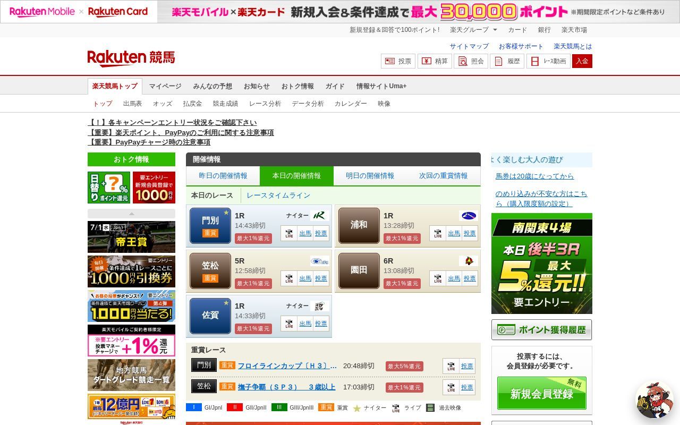Image resolution: width=680 pixels, height=425 pixels.
Task: Open 撫子争覇（ＳＰ３） race link
Action: [x=287, y=387]
